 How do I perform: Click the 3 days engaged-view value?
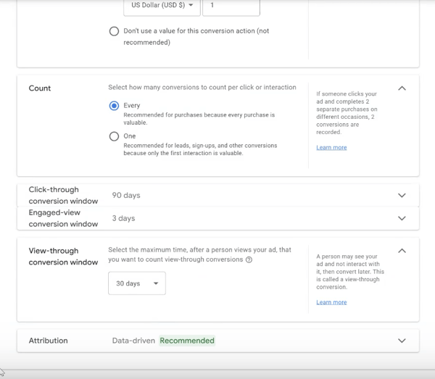click(x=123, y=218)
